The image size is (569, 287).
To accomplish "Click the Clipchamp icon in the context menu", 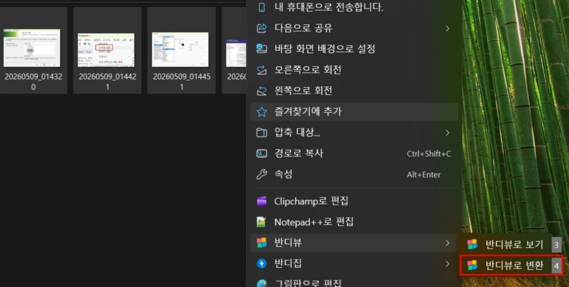I will 262,201.
